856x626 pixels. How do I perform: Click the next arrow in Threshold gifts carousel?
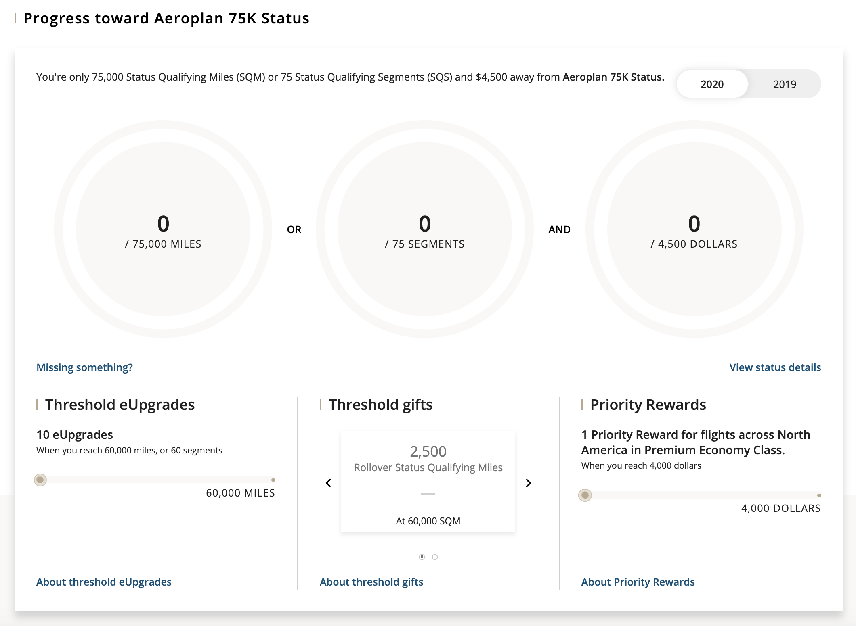pyautogui.click(x=528, y=483)
